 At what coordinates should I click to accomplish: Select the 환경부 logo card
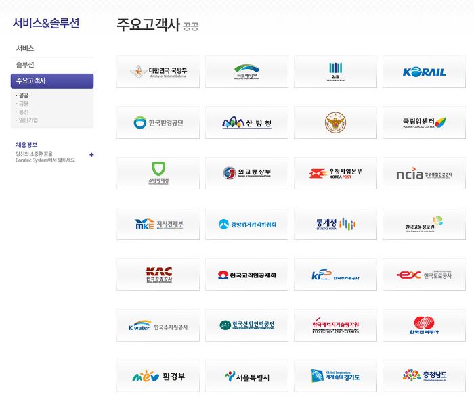pyautogui.click(x=158, y=376)
